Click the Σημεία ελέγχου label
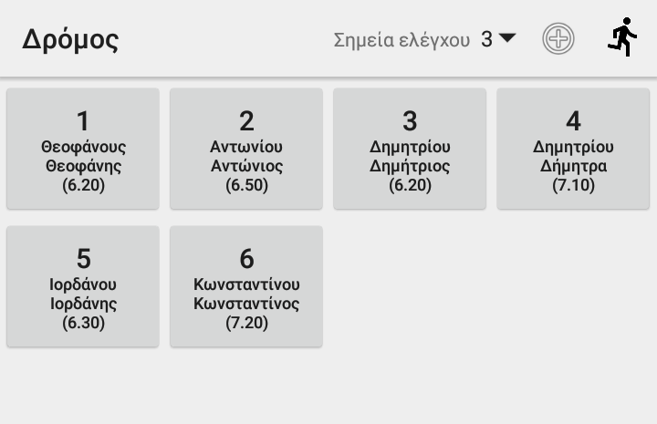Screen dimensions: 657x424 401,40
